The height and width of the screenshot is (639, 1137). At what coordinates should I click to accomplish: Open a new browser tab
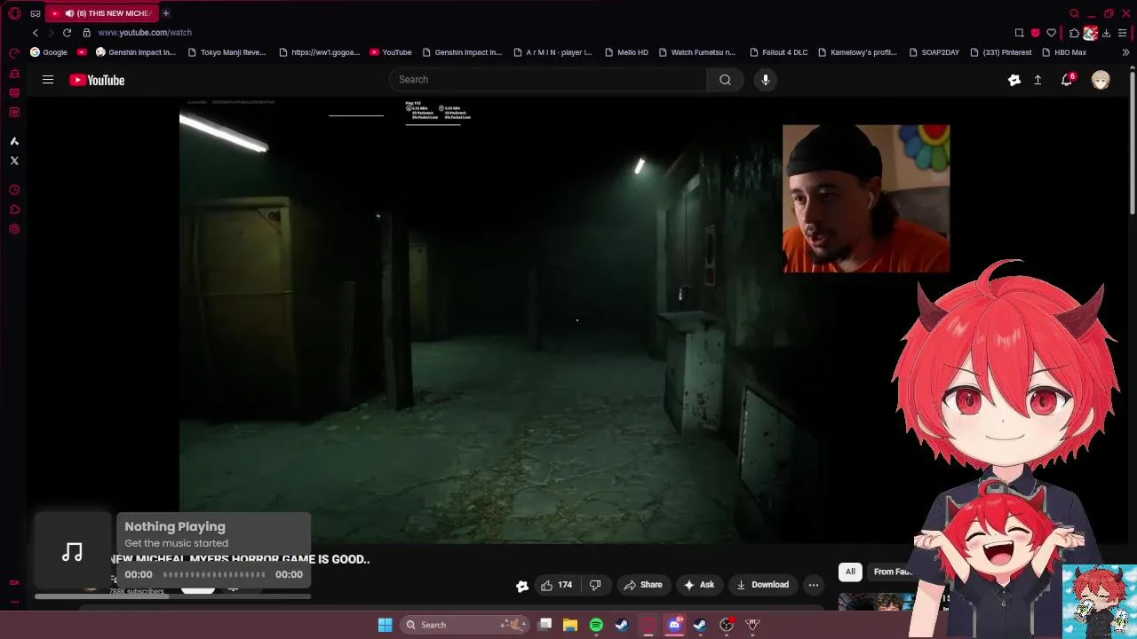tap(166, 13)
